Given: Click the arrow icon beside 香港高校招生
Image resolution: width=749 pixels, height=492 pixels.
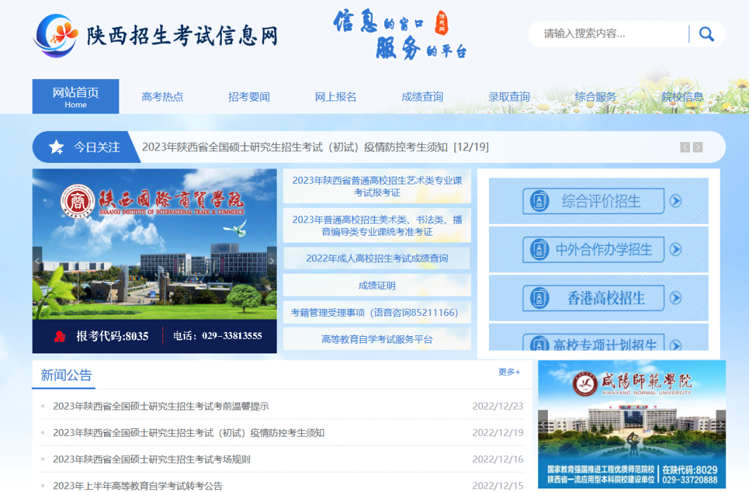Looking at the screenshot, I should pyautogui.click(x=675, y=298).
